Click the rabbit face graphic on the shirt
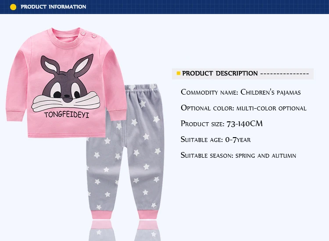Image resolution: width=329 pixels, height=241 pixels. pos(66,83)
